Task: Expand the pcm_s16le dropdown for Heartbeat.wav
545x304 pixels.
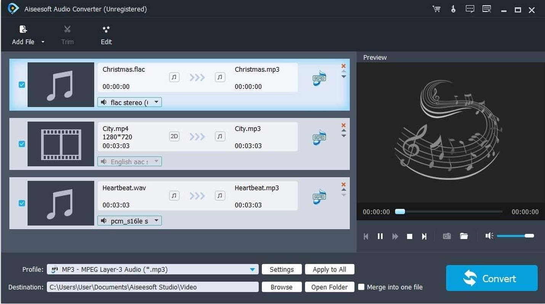Action: 156,220
